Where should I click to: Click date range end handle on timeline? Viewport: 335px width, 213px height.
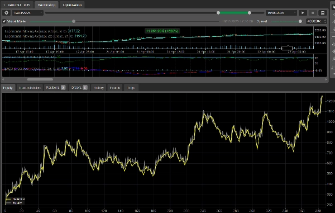(250, 13)
